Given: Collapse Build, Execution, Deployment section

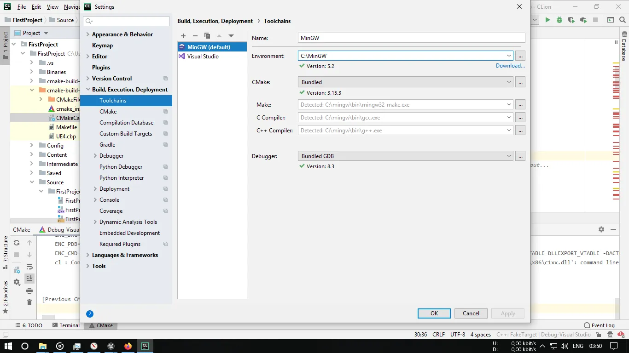Looking at the screenshot, I should click(x=88, y=90).
